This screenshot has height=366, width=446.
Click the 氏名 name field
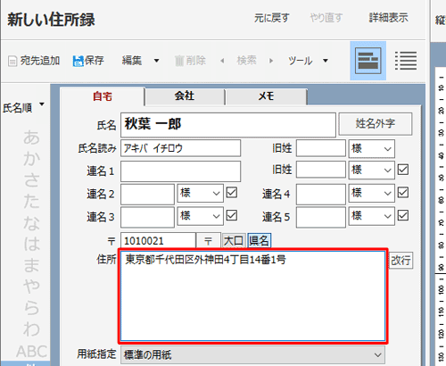(x=228, y=125)
